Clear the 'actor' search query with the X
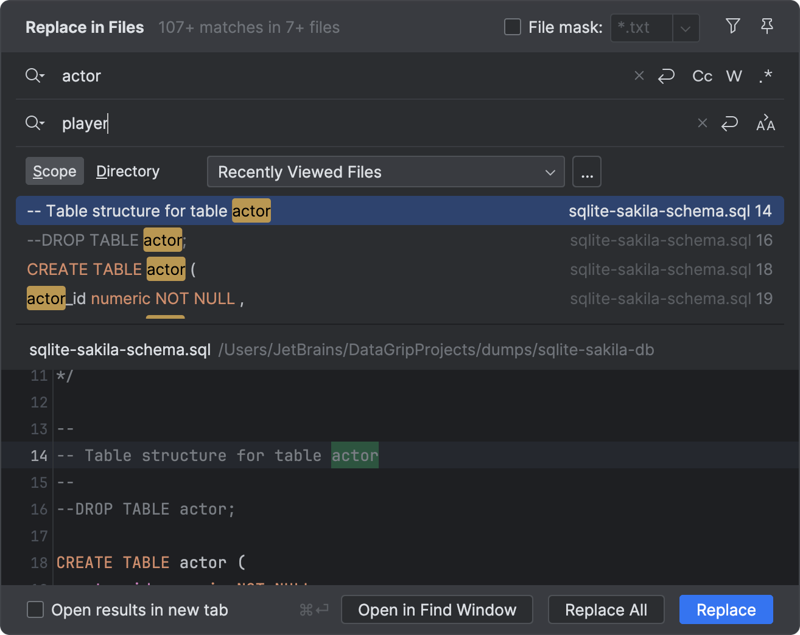Viewport: 800px width, 635px height. [x=639, y=75]
